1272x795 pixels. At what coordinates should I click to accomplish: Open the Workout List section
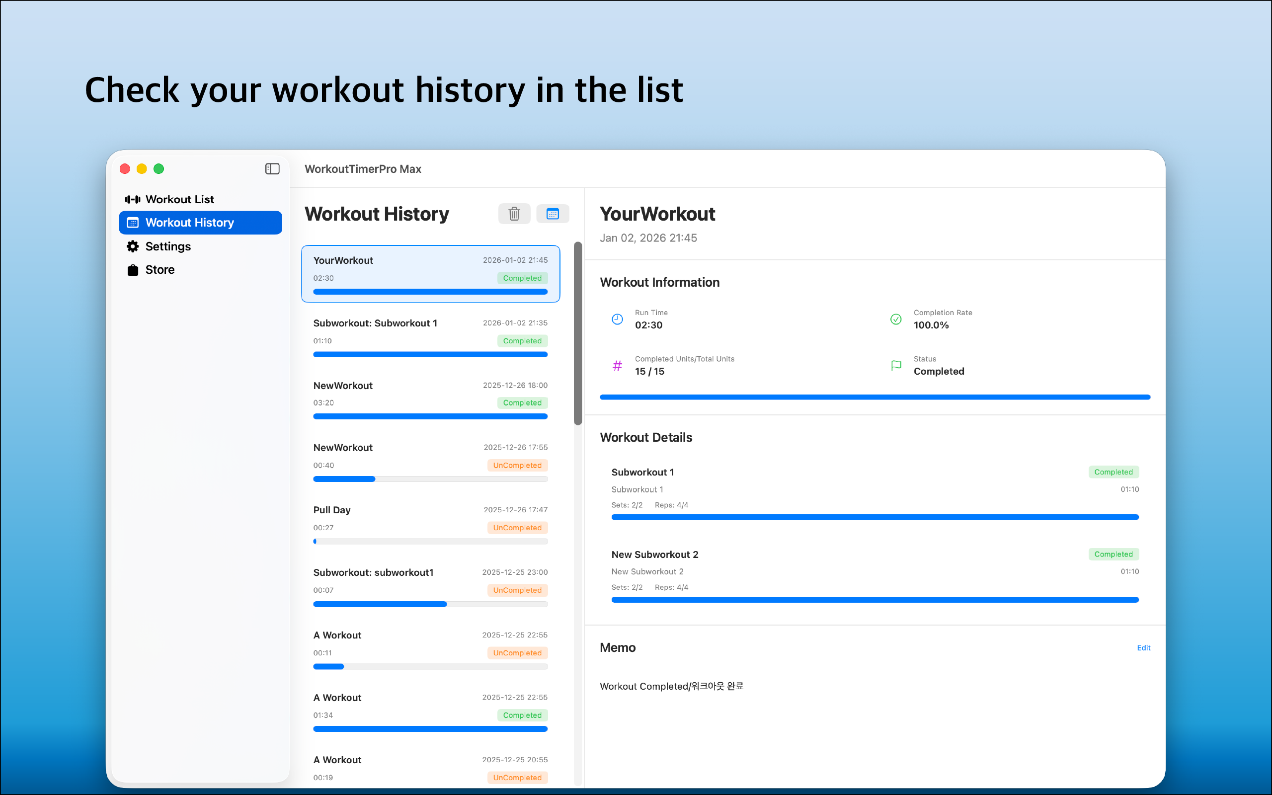(x=179, y=199)
